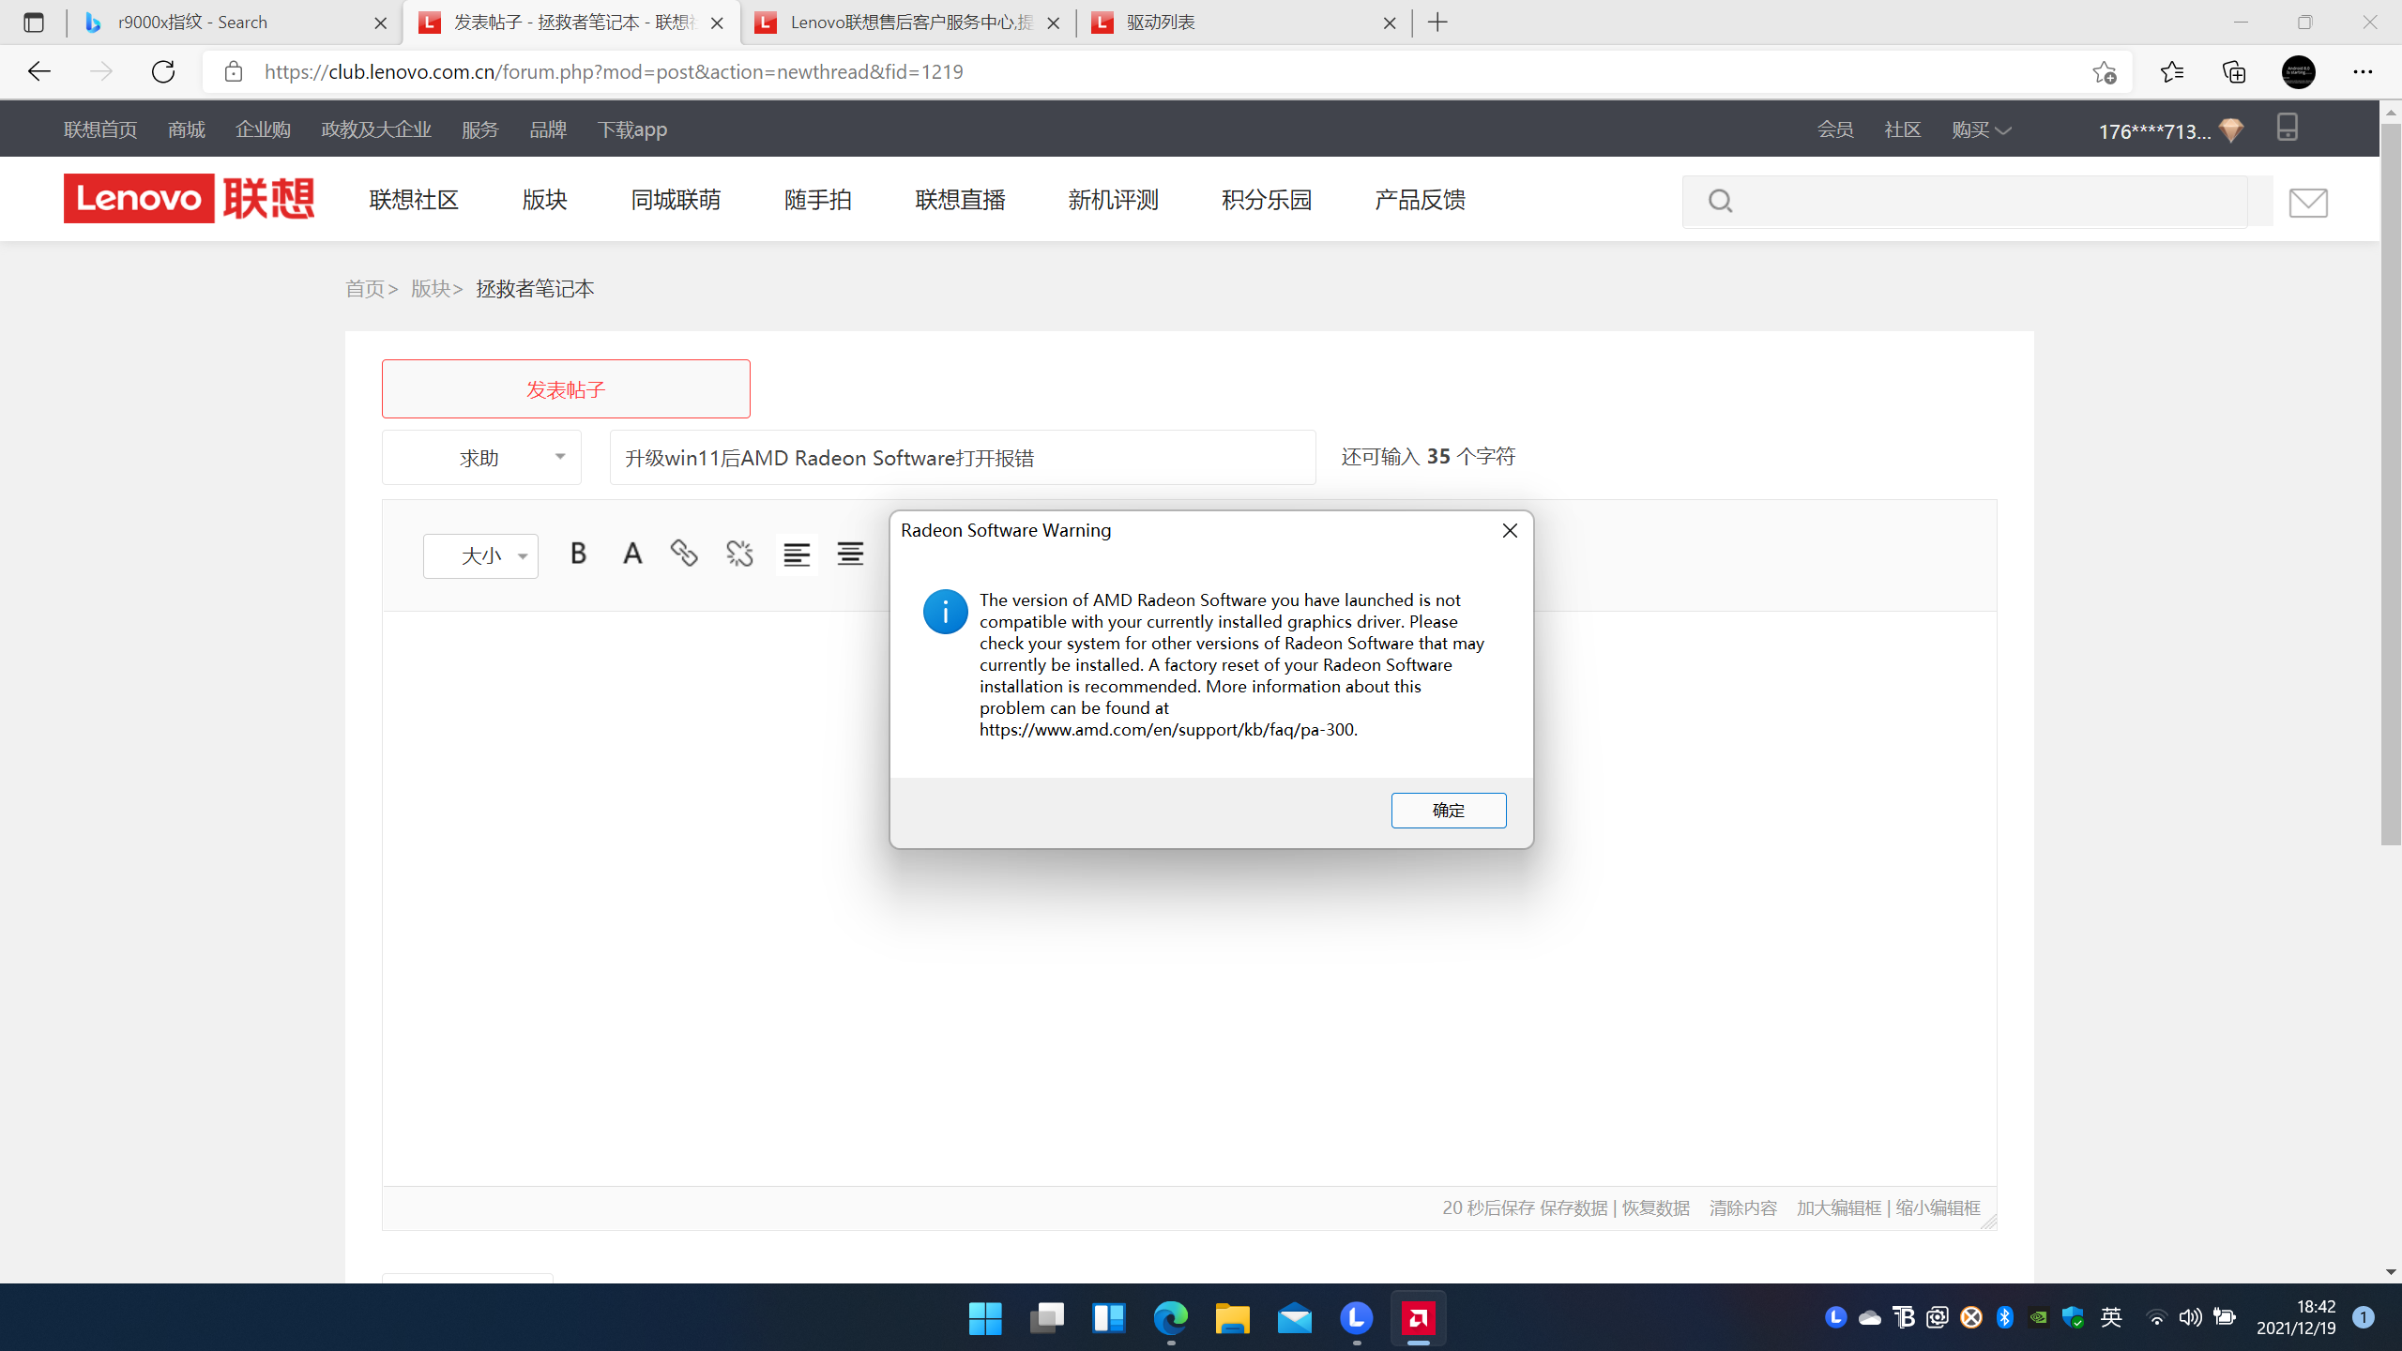The image size is (2402, 1351).
Task: Open 积分乐园 navigation item
Action: [1267, 200]
